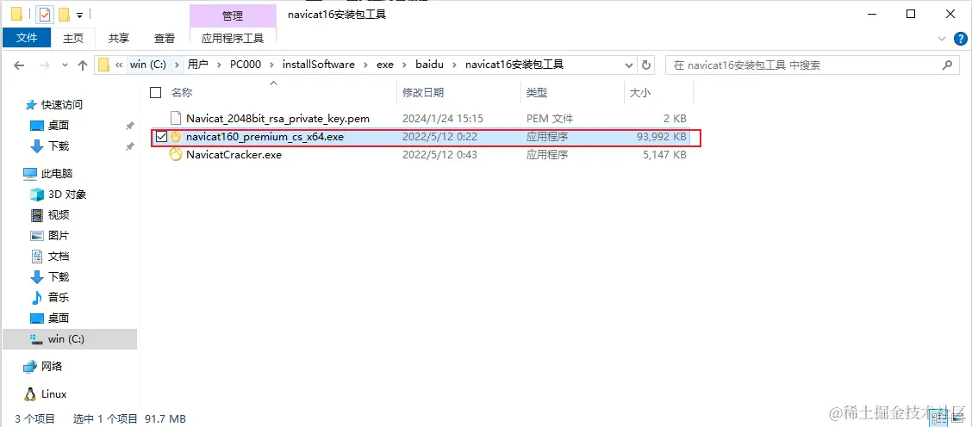Click the win (C:) drive icon

(37, 339)
